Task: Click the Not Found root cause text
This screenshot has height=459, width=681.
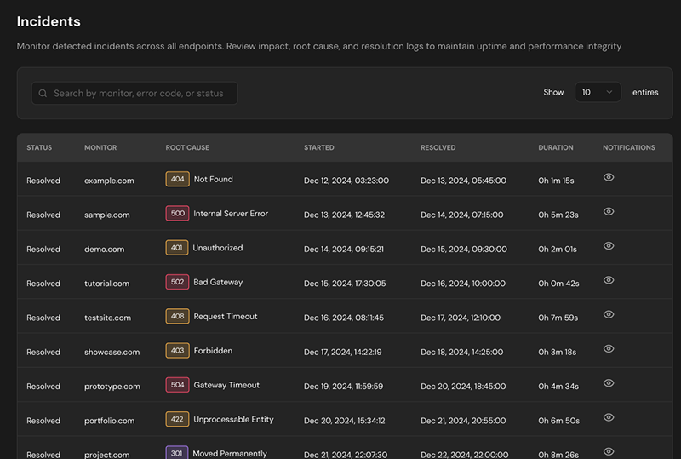Action: pyautogui.click(x=214, y=179)
